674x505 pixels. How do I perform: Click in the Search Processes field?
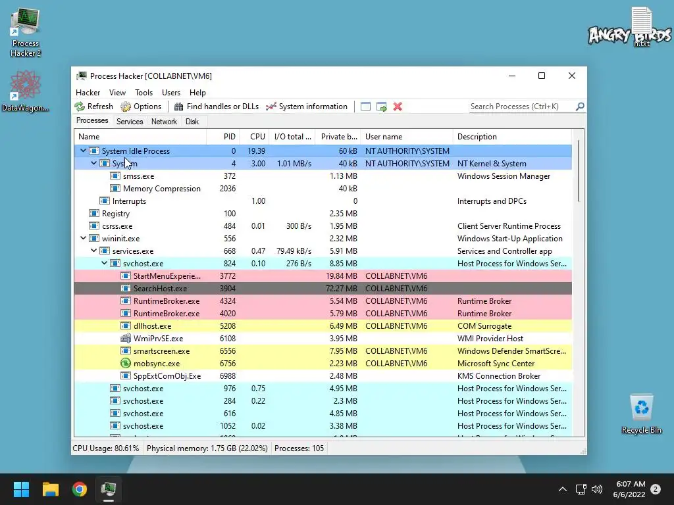coord(522,107)
